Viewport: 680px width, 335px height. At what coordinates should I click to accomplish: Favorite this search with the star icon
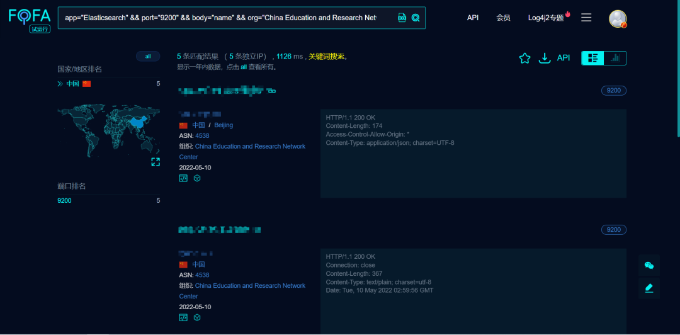[524, 58]
